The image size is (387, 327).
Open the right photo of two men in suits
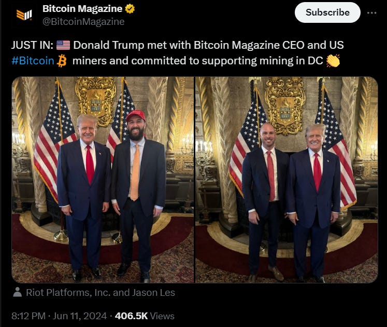[286, 180]
